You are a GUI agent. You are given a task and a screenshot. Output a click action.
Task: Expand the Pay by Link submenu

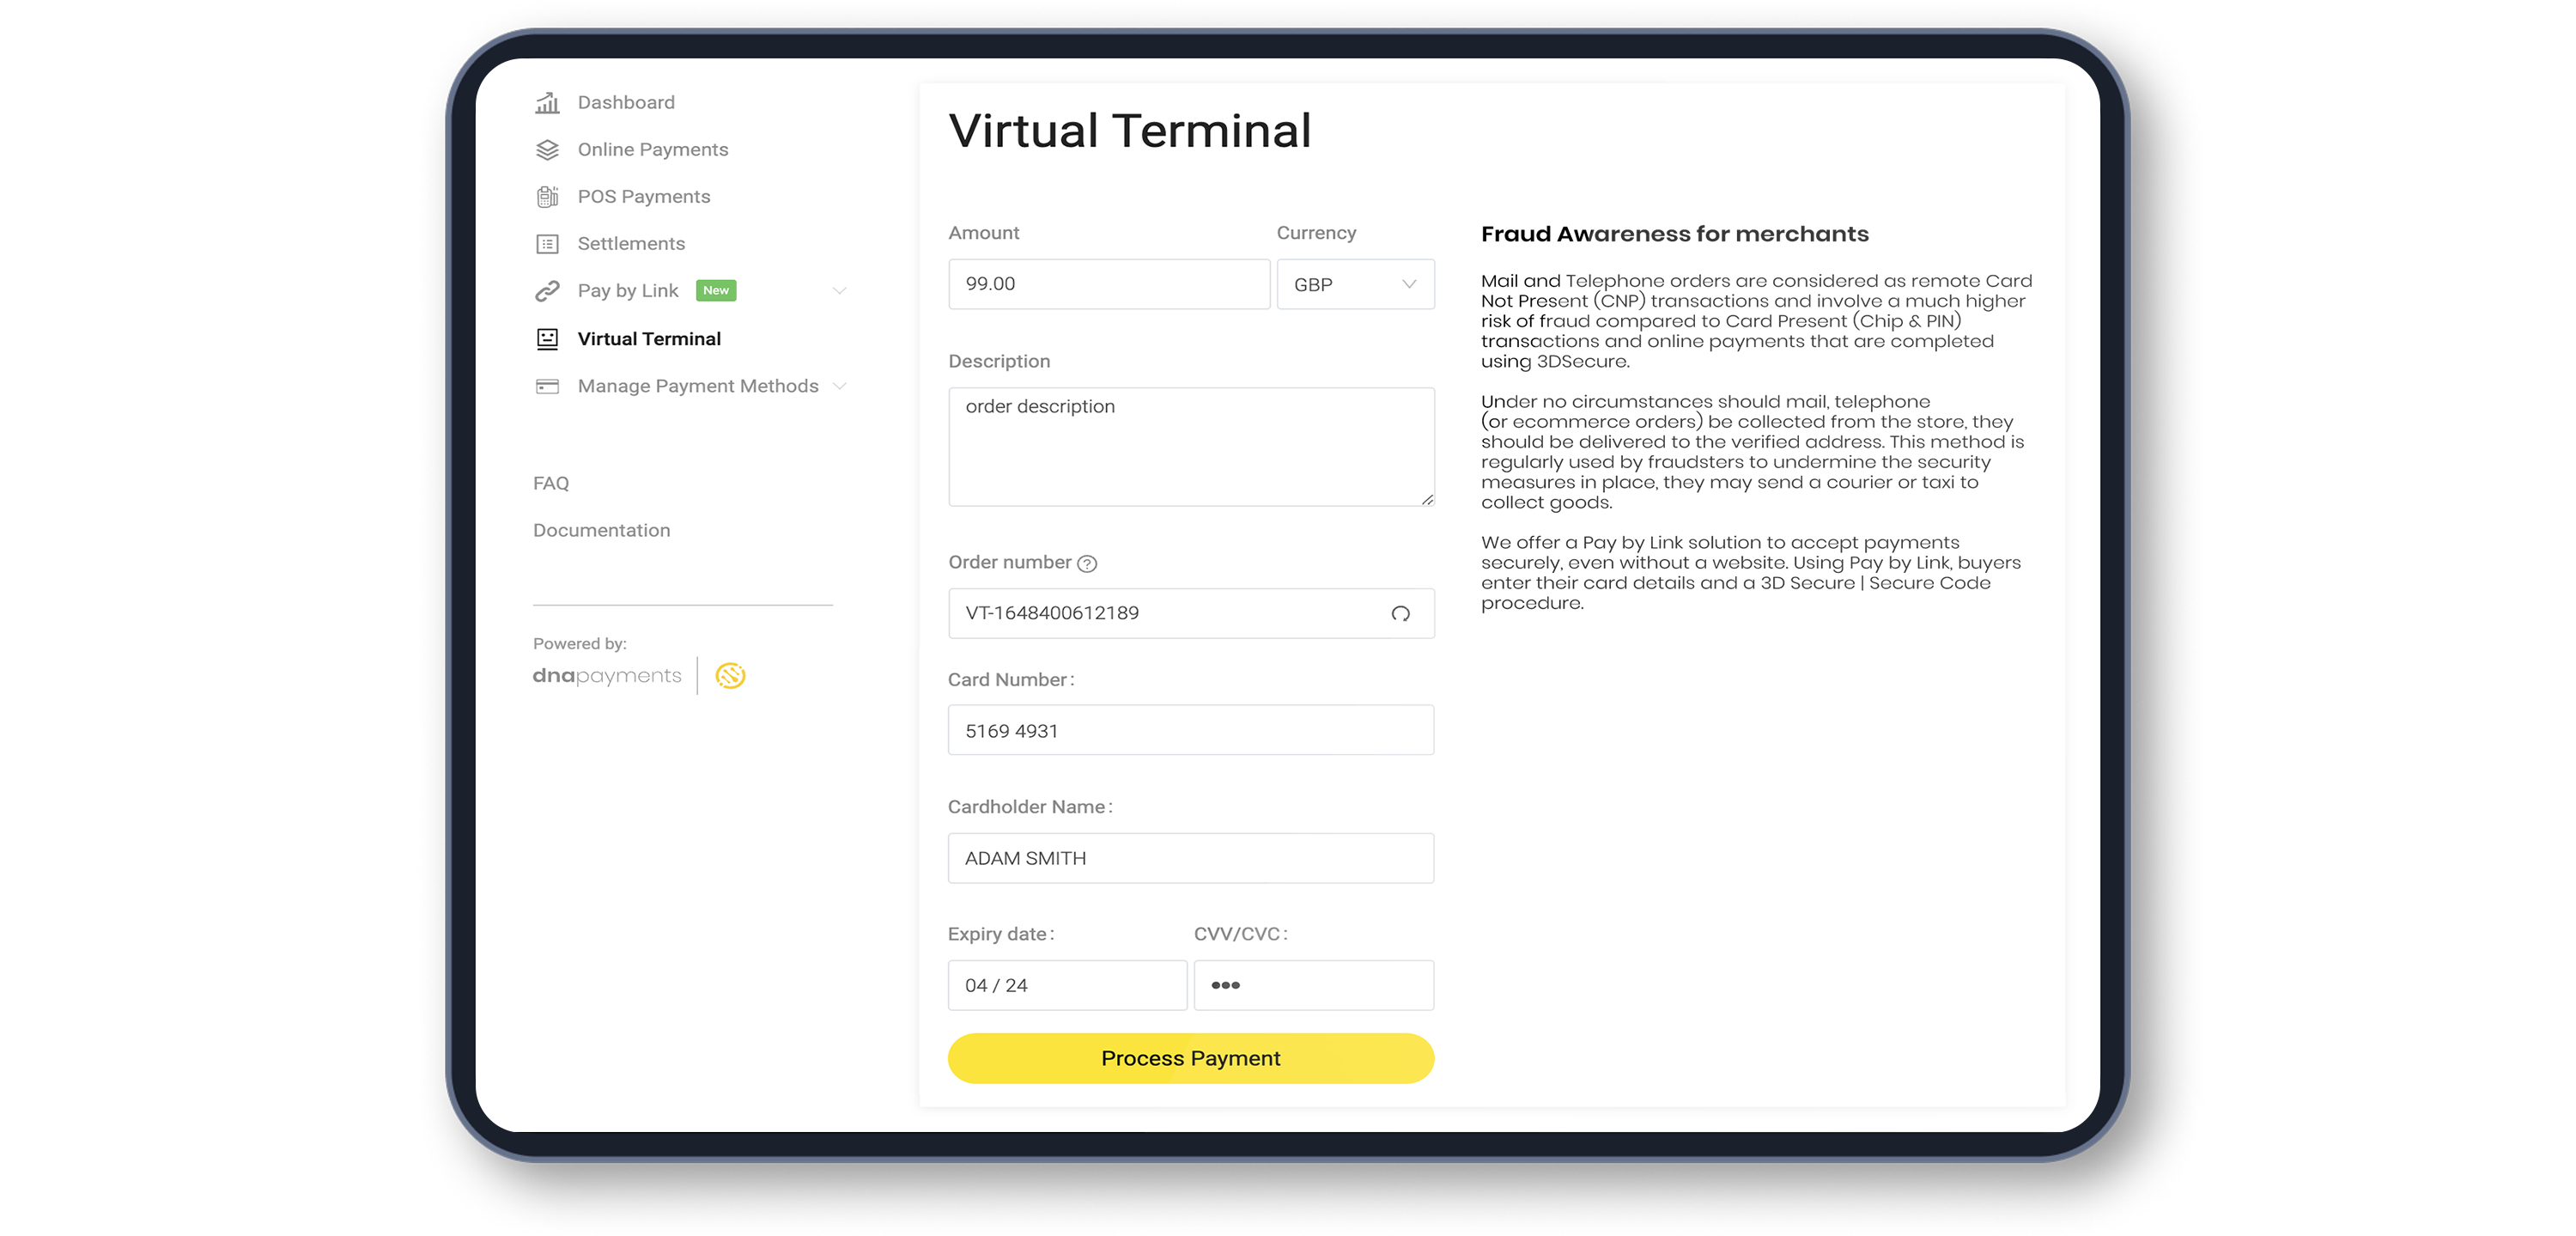(x=839, y=290)
